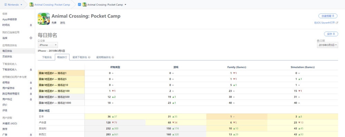Switch to the 最高下载排名 tab
This screenshot has height=137, width=345.
click(x=80, y=57)
